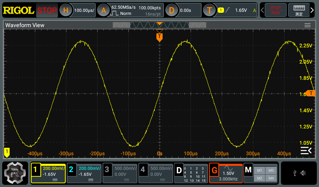Click trigger source channel 1 badge
Screen dimensions: 319x187
click(x=221, y=10)
